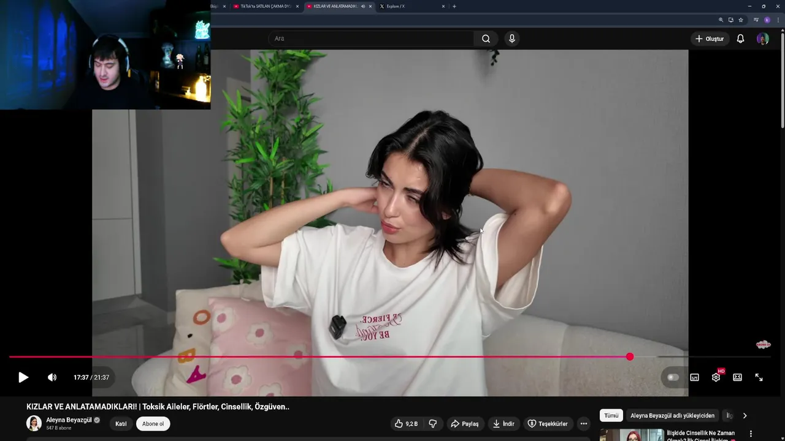Viewport: 785px width, 441px height.
Task: Subscribe with the Abone ol button
Action: 153,424
